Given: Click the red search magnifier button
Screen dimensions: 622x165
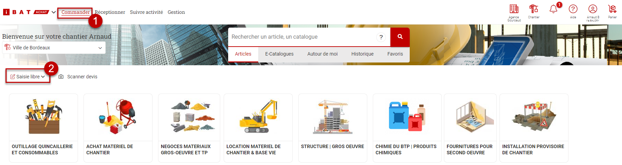Looking at the screenshot, I should [400, 37].
